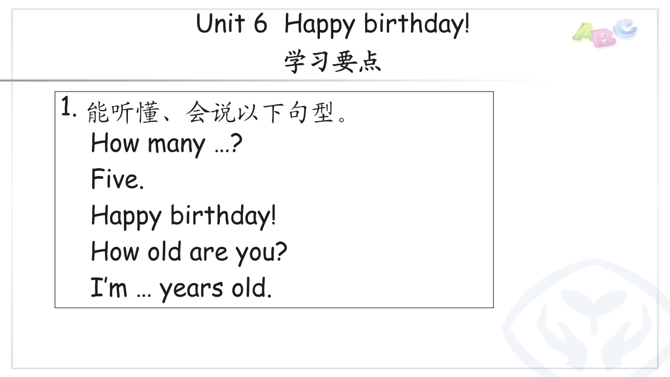Select the word 'many' in 'How many …?'
The width and height of the screenshot is (670, 377).
click(x=176, y=146)
